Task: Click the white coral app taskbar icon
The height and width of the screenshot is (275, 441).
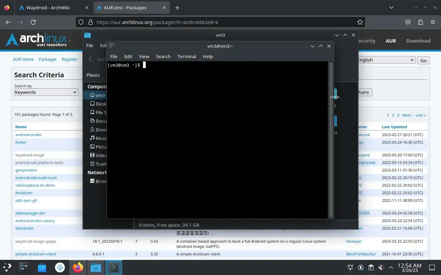Action: point(60,267)
